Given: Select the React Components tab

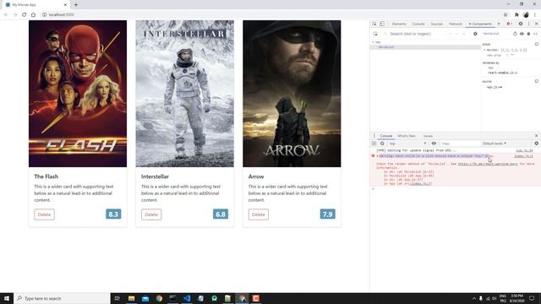Looking at the screenshot, I should 480,24.
